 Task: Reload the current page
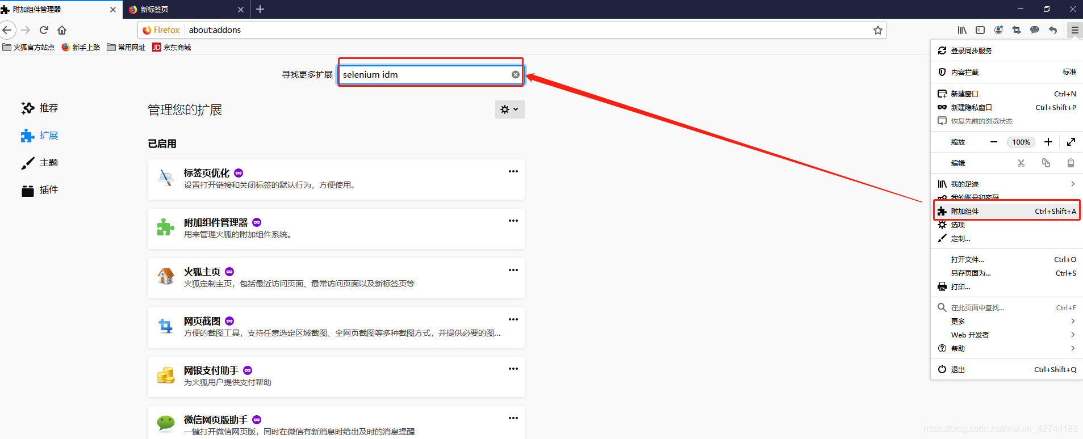[44, 30]
